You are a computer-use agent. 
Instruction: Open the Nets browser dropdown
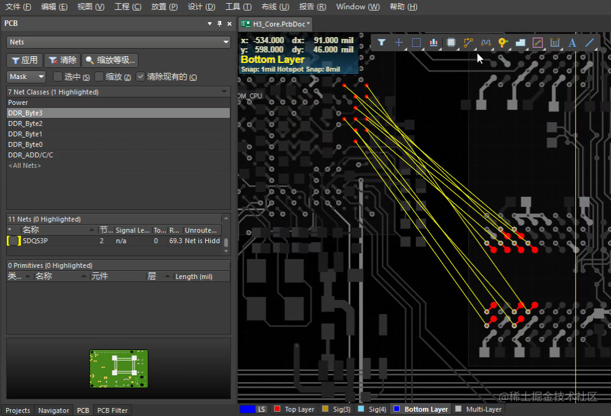point(225,41)
